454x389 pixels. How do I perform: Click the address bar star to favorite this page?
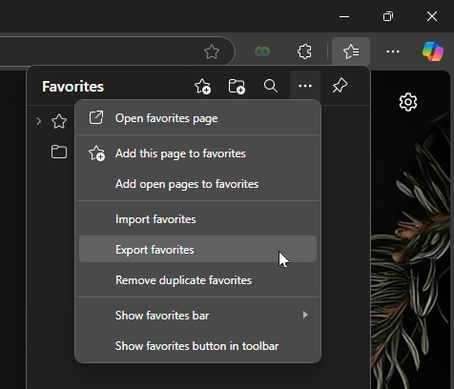(212, 51)
